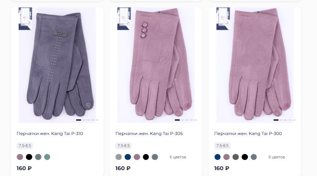Image resolution: width=317 pixels, height=176 pixels.
Task: Choose light gray swatch for P-305
Action: [119, 157]
